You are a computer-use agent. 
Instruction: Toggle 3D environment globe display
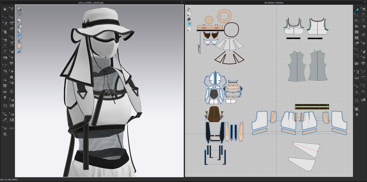click(x=19, y=51)
